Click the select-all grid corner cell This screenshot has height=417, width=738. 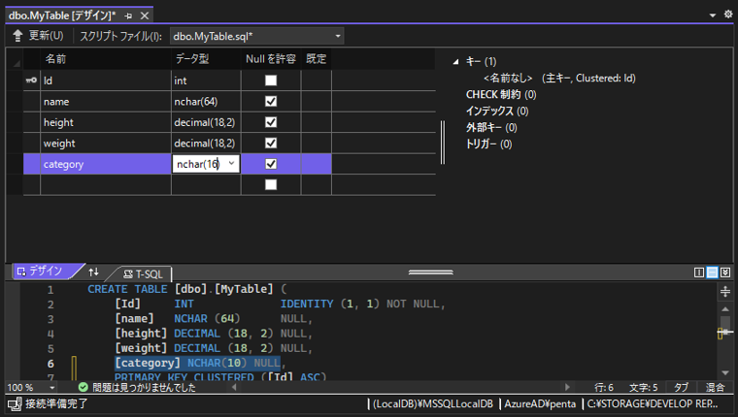(x=15, y=59)
